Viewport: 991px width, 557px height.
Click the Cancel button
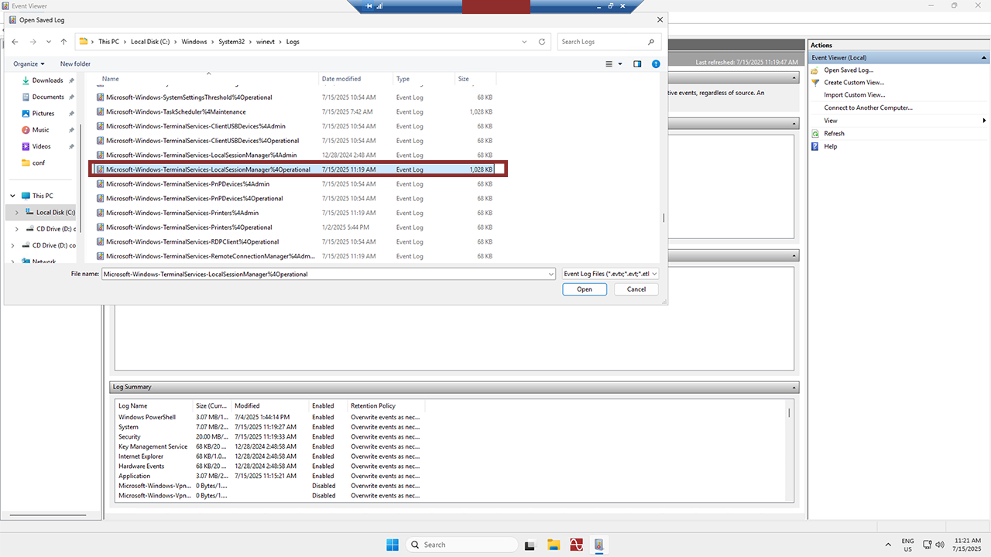(x=636, y=289)
